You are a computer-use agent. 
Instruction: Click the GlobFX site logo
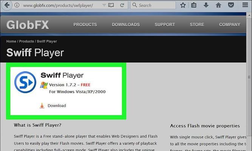pos(28,25)
